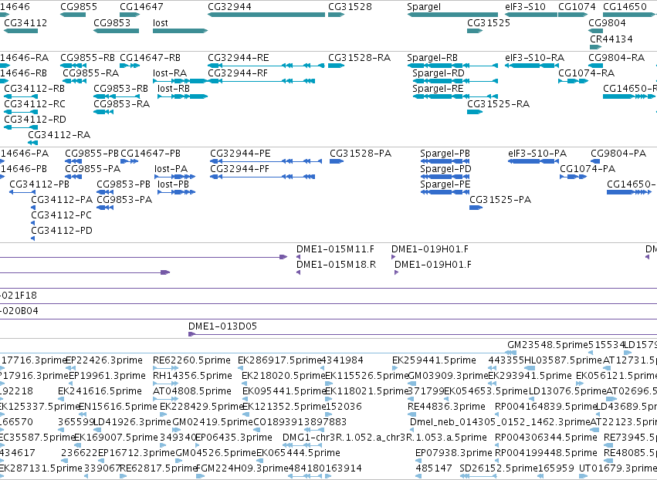The height and width of the screenshot is (480, 657).
Task: Select the CG9804 gene label
Action: [x=607, y=22]
